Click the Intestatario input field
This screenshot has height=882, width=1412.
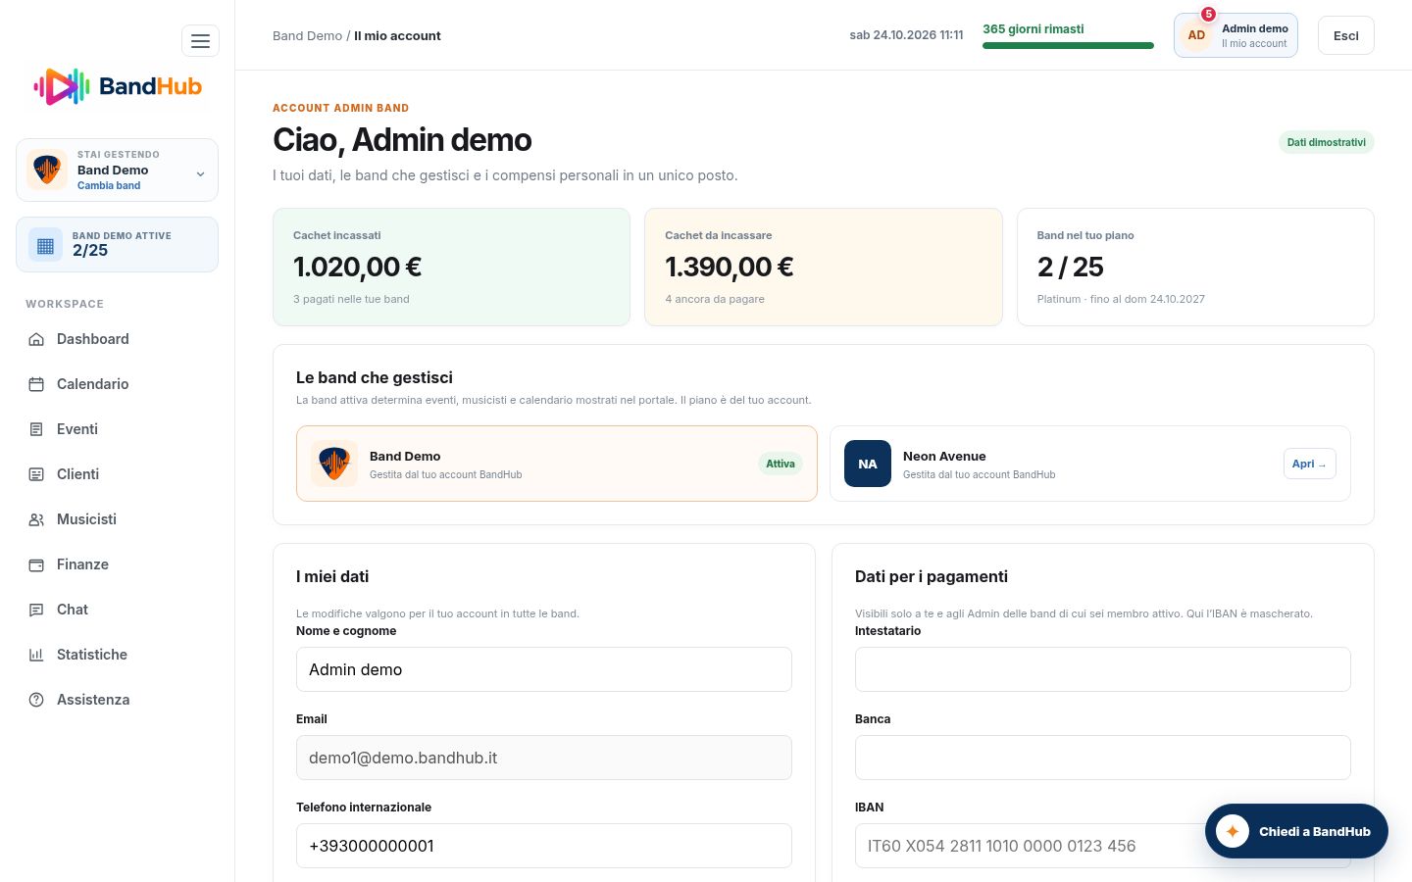click(x=1103, y=669)
